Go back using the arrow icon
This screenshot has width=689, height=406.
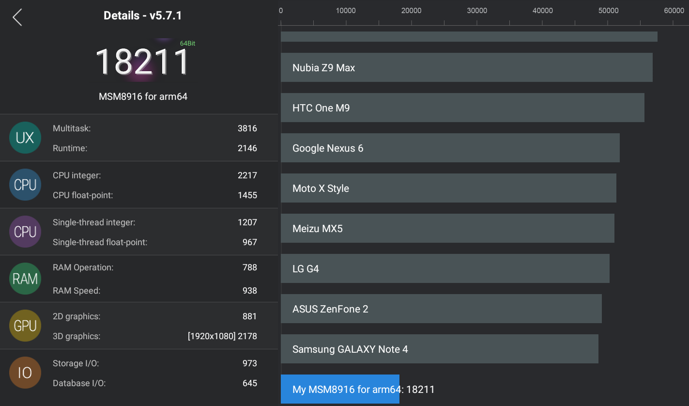[17, 17]
